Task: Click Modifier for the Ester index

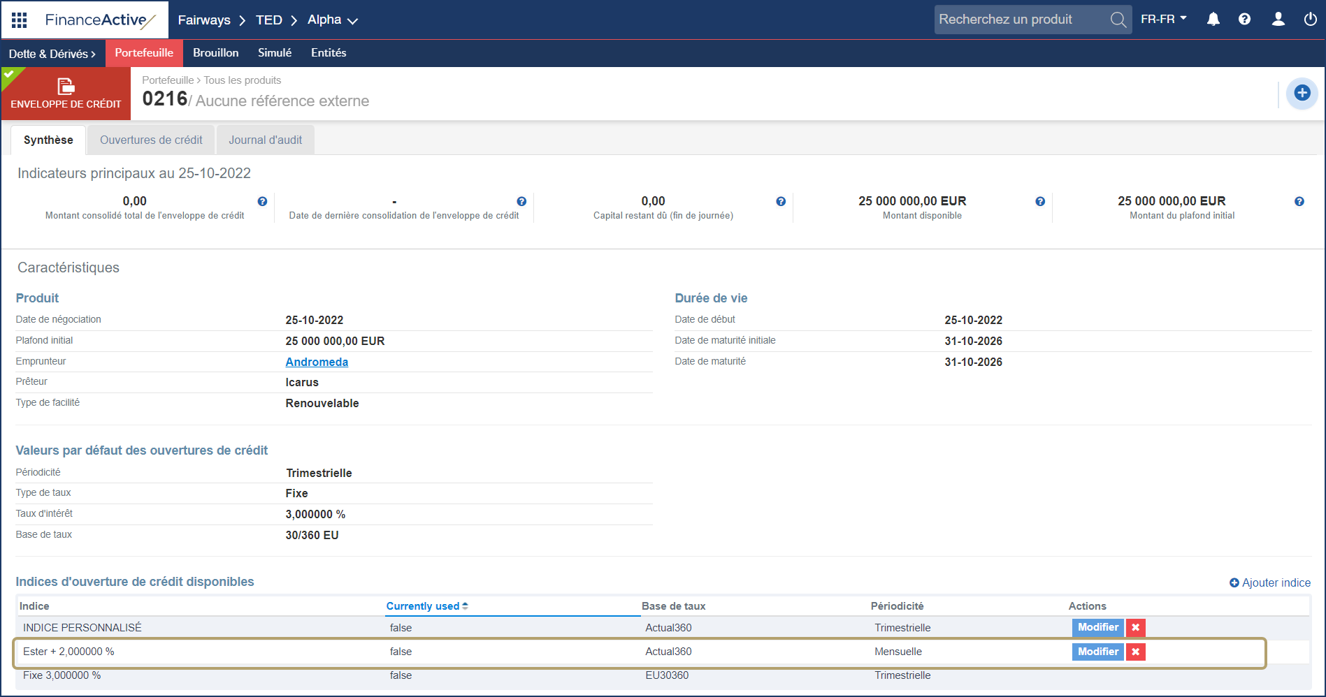Action: 1097,652
